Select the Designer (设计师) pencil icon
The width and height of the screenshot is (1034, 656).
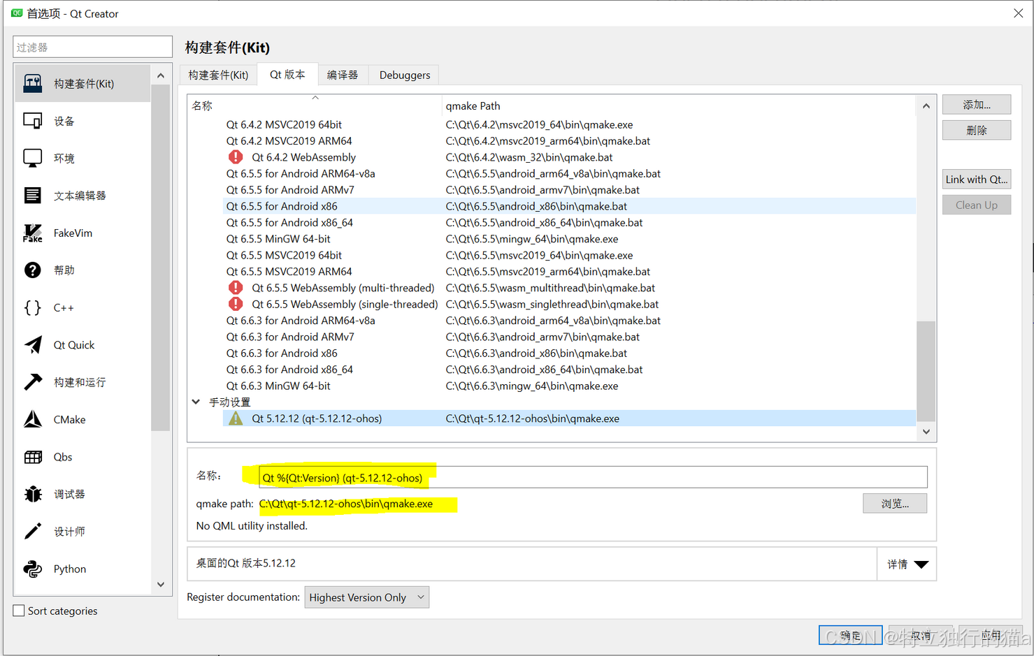33,532
